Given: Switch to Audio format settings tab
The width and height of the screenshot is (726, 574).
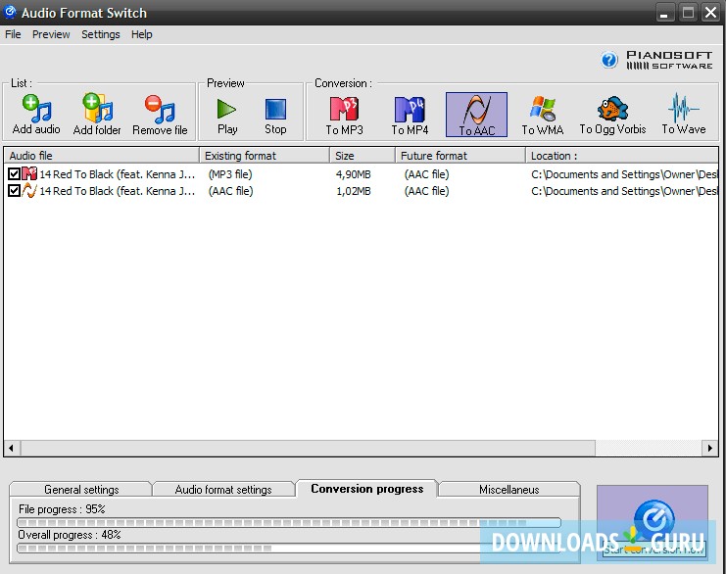Looking at the screenshot, I should pyautogui.click(x=223, y=490).
